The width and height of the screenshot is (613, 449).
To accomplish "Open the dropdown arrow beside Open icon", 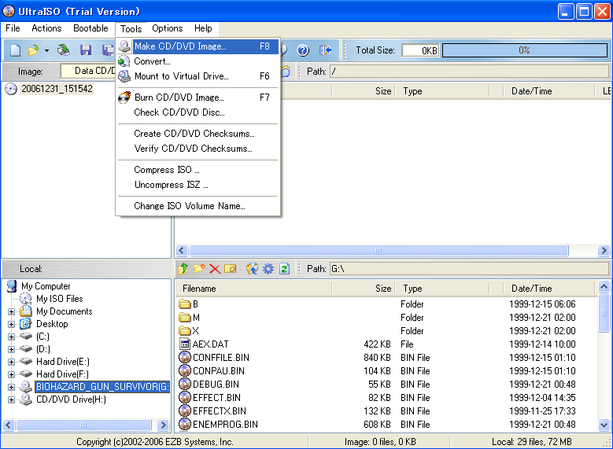I will pyautogui.click(x=46, y=50).
